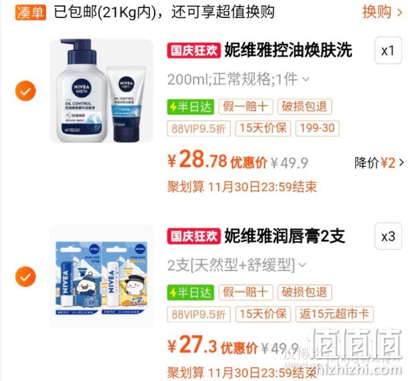Tap green 半日达 badge on face wash
Viewport: 408px width, 381px height.
(x=191, y=107)
